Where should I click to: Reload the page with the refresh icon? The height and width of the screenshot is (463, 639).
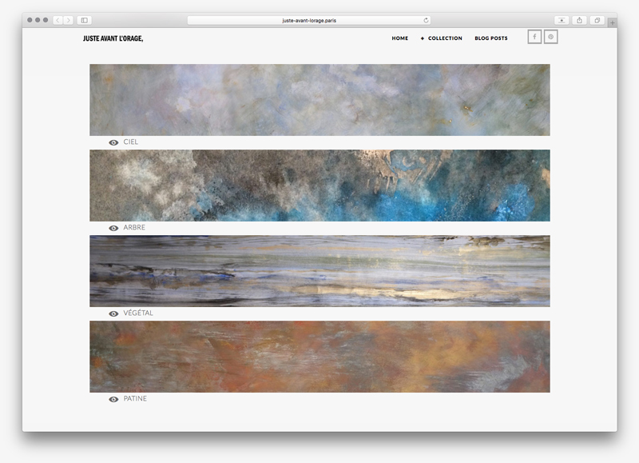pos(426,21)
